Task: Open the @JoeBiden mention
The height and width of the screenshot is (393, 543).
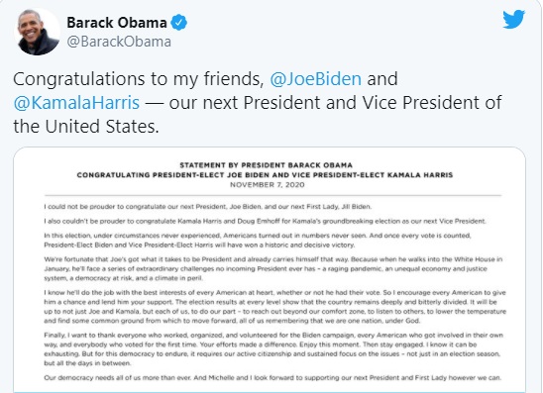Action: point(315,79)
